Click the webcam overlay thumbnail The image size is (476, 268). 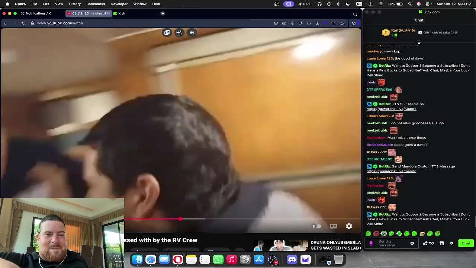click(62, 233)
